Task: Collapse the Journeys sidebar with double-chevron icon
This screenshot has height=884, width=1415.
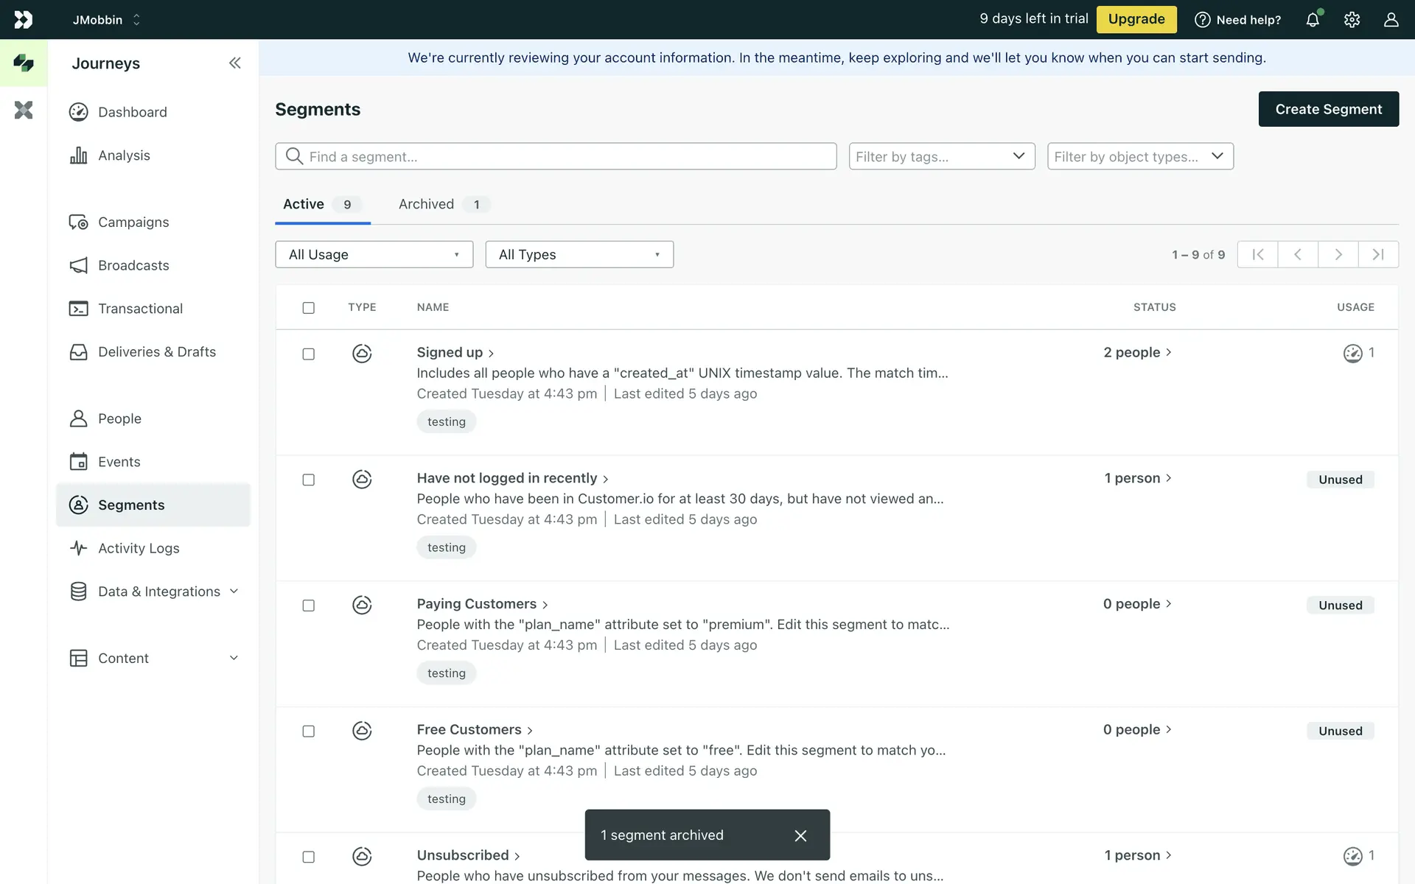Action: [234, 63]
